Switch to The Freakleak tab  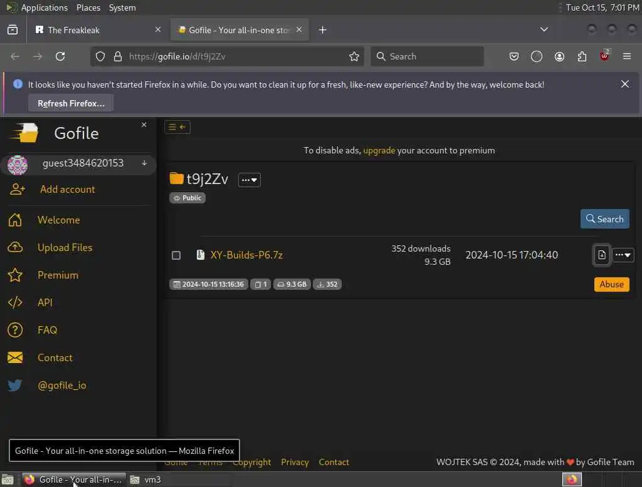click(97, 30)
